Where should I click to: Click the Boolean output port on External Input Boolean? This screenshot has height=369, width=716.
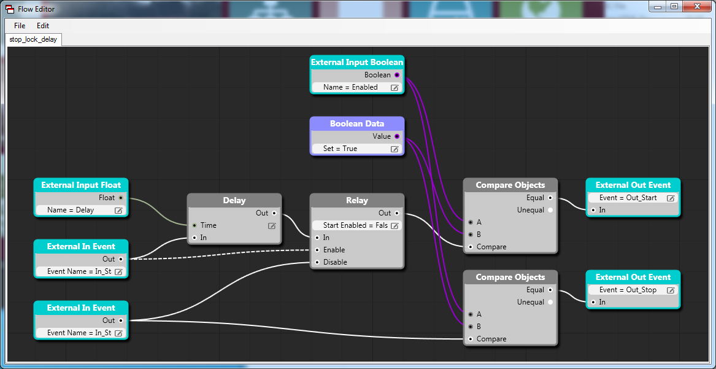click(x=397, y=75)
